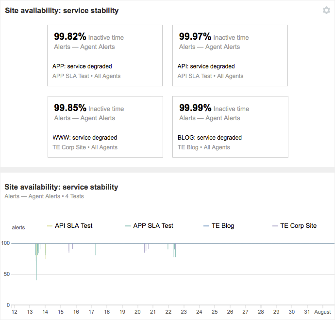The image size is (335, 320).
Task: Click the 99.97% inactive time value
Action: 195,37
